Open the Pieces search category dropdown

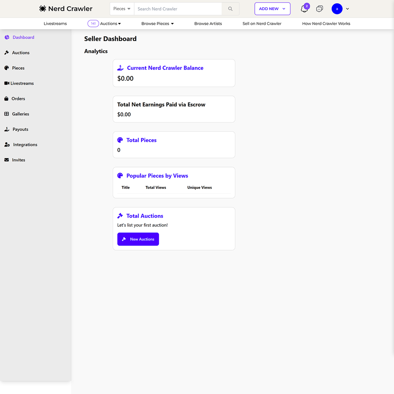121,9
